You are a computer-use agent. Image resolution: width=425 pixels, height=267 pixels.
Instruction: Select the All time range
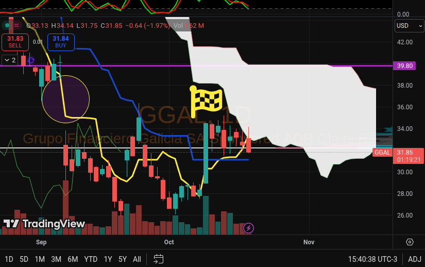[137, 259]
